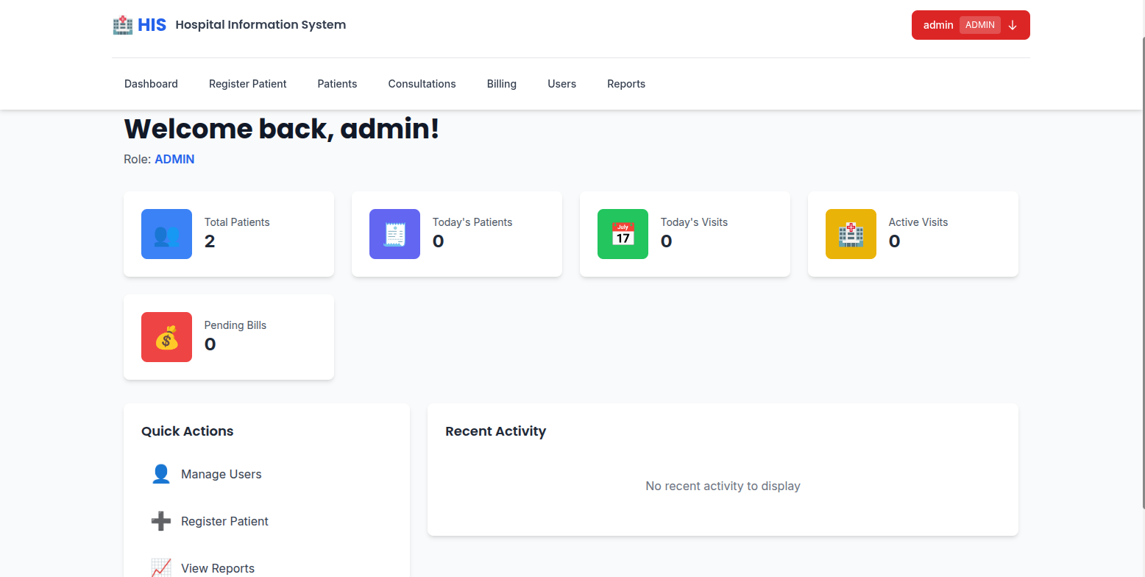The width and height of the screenshot is (1145, 577).
Task: Open the Consultations nav item
Action: pyautogui.click(x=422, y=84)
